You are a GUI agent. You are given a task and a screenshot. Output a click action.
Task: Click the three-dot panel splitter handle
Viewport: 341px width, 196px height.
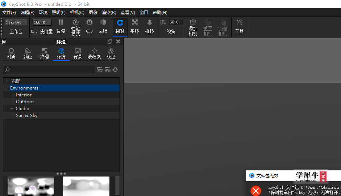(61, 174)
